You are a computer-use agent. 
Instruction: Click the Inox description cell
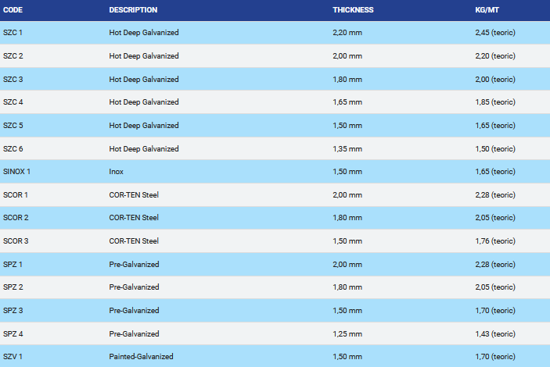click(117, 172)
